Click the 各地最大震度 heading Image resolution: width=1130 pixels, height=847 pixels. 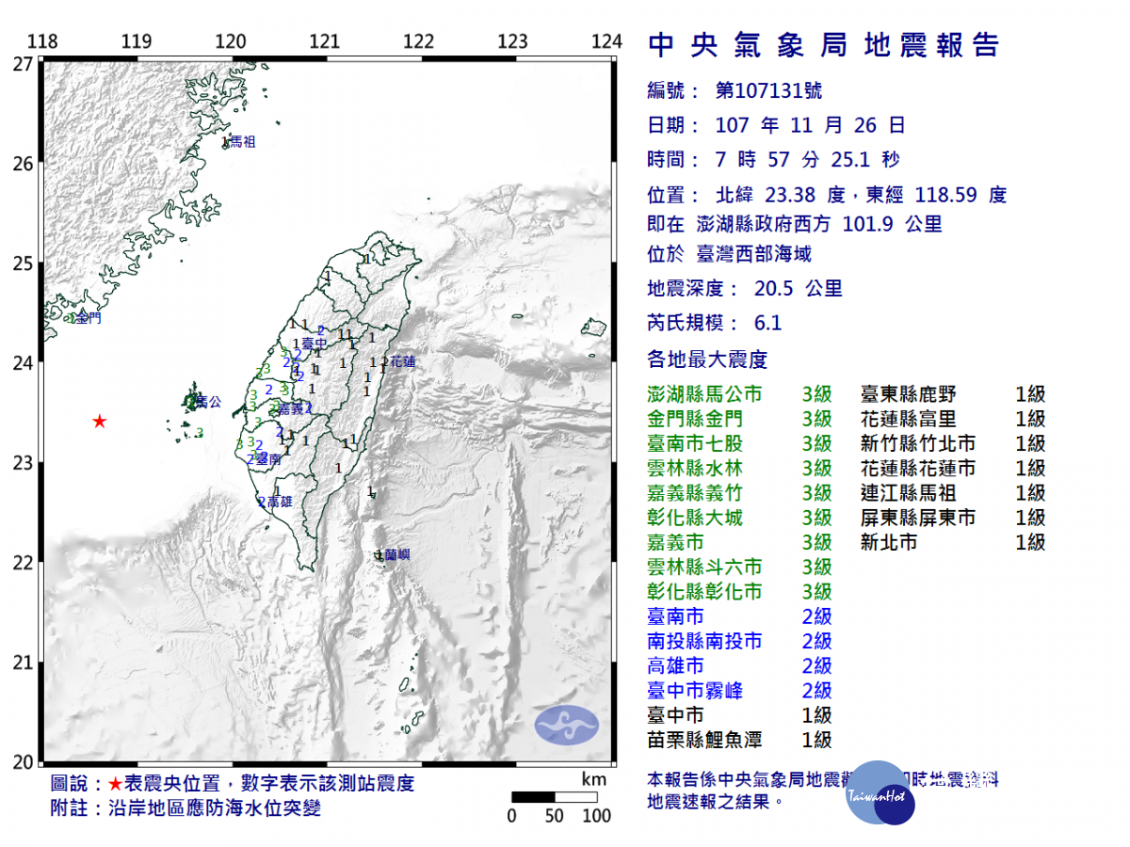pos(707,359)
